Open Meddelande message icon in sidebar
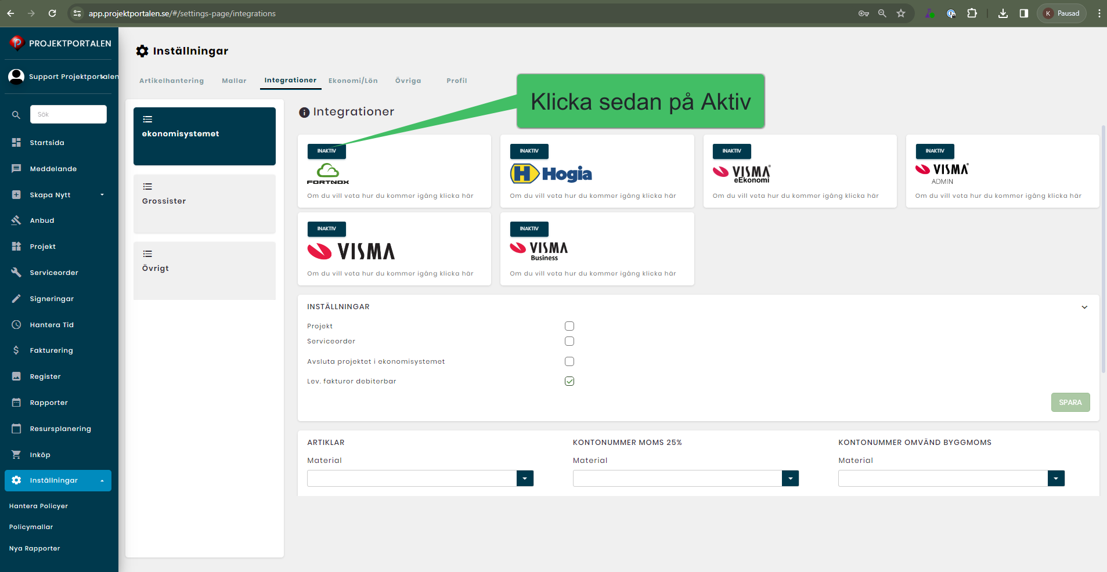The image size is (1107, 572). coord(16,169)
